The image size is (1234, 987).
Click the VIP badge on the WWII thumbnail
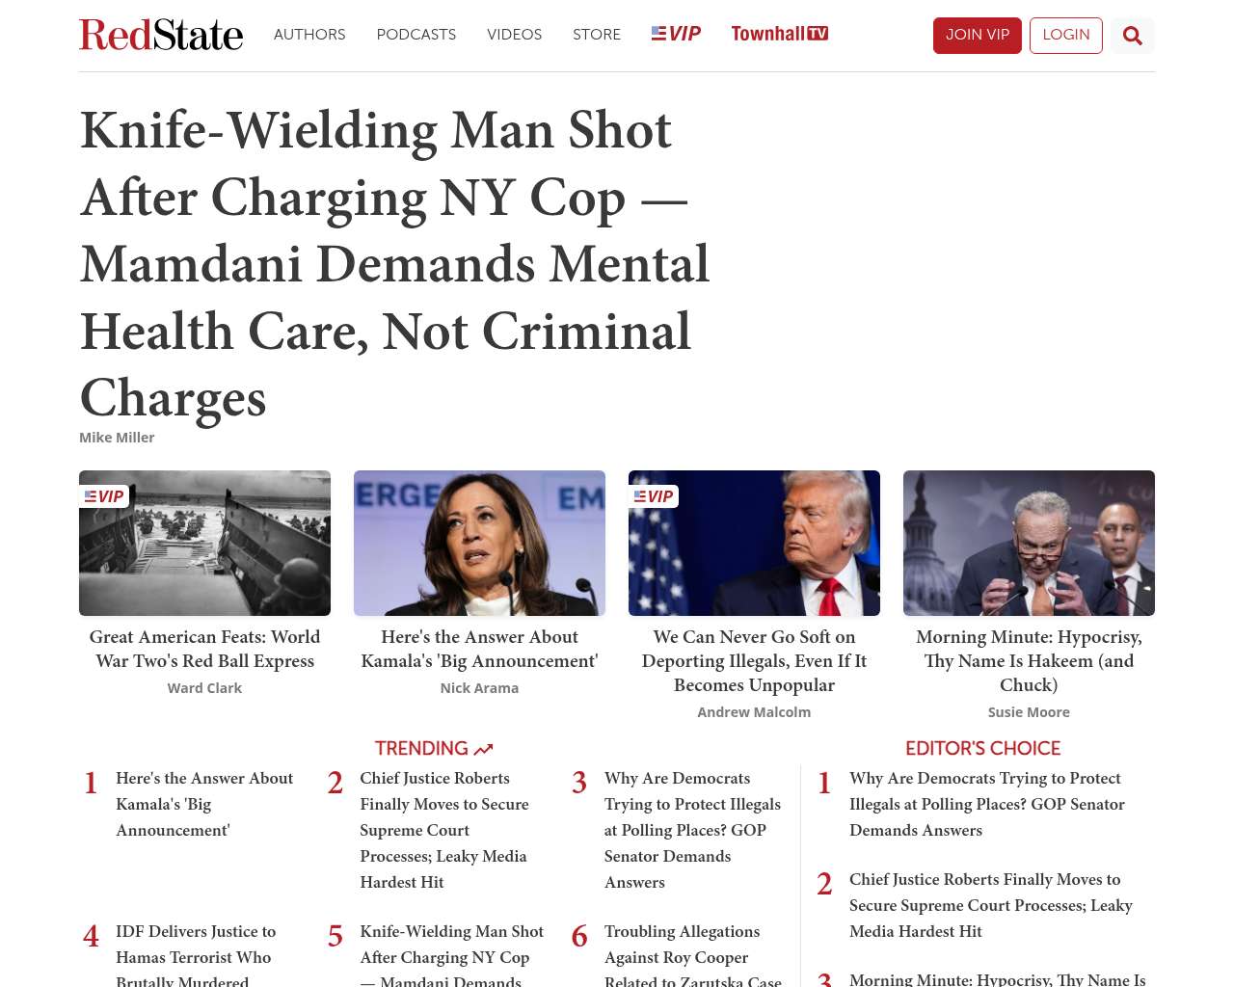click(104, 496)
